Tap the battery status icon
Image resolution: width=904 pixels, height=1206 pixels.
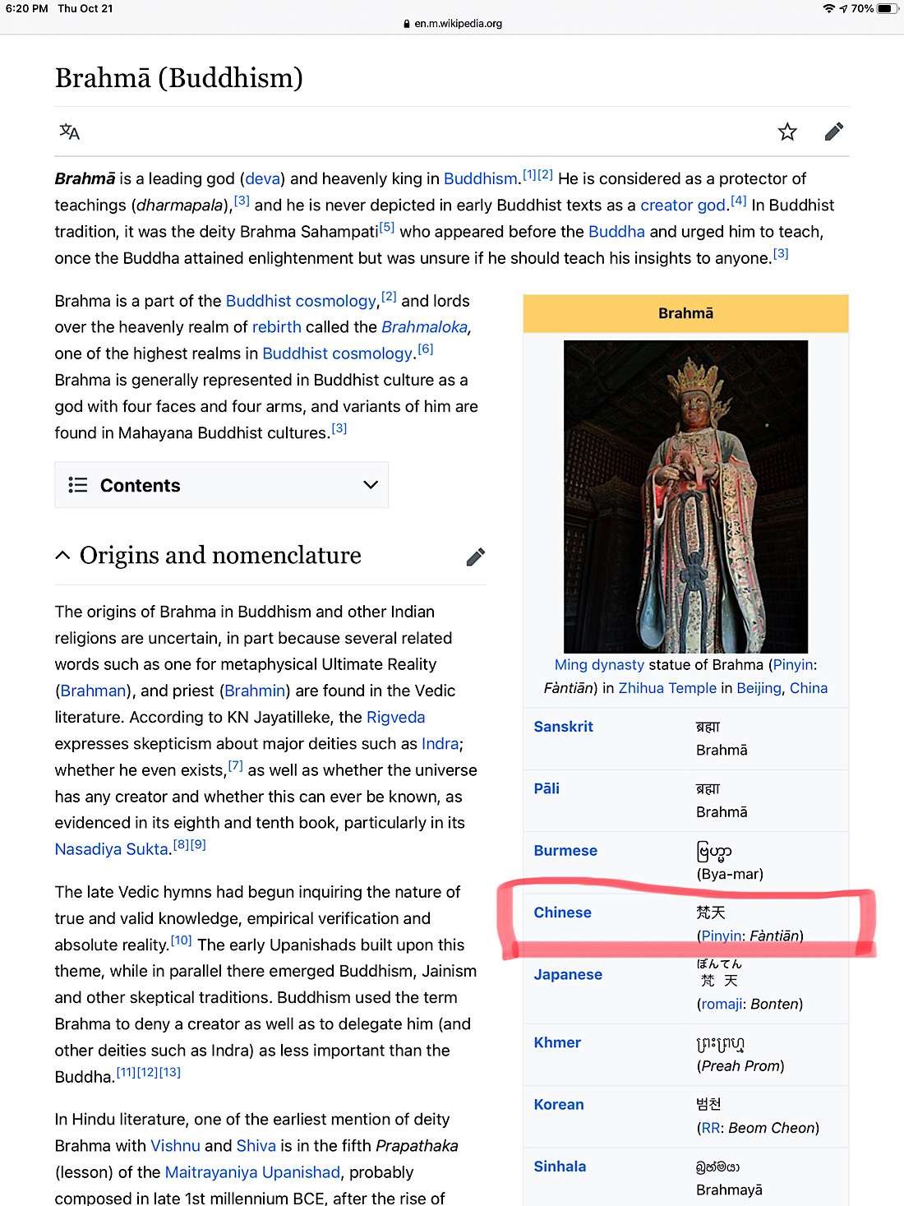tap(887, 9)
